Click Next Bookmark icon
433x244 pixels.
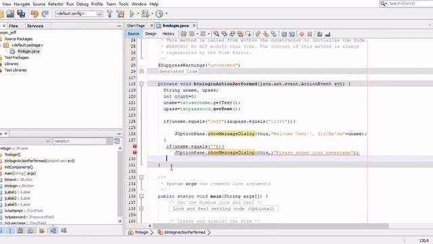266,34
